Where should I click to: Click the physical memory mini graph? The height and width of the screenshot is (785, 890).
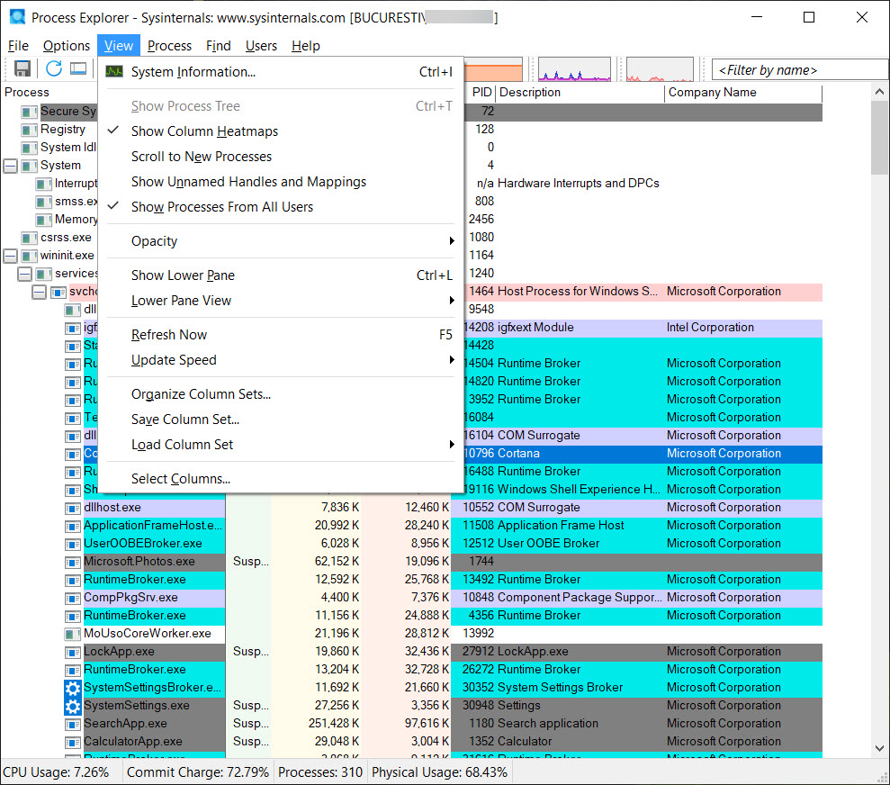(660, 69)
